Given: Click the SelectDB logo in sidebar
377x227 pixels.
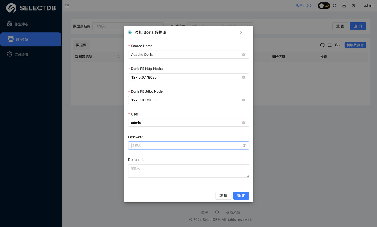Looking at the screenshot, I should click(31, 8).
